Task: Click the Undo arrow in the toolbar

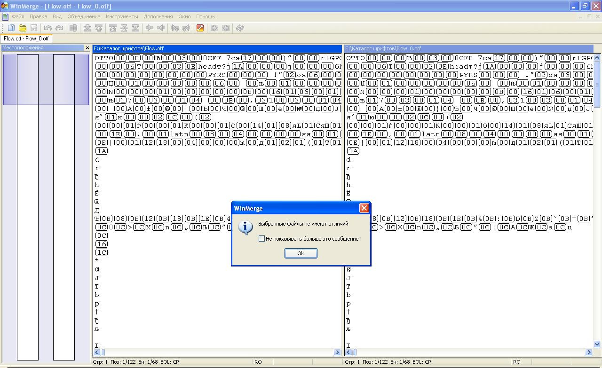Action: coord(48,28)
